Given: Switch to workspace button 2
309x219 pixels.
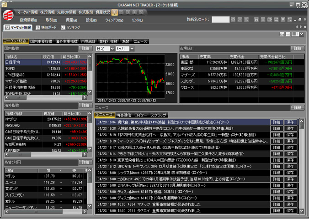Looking at the screenshot, I should 122,12.
